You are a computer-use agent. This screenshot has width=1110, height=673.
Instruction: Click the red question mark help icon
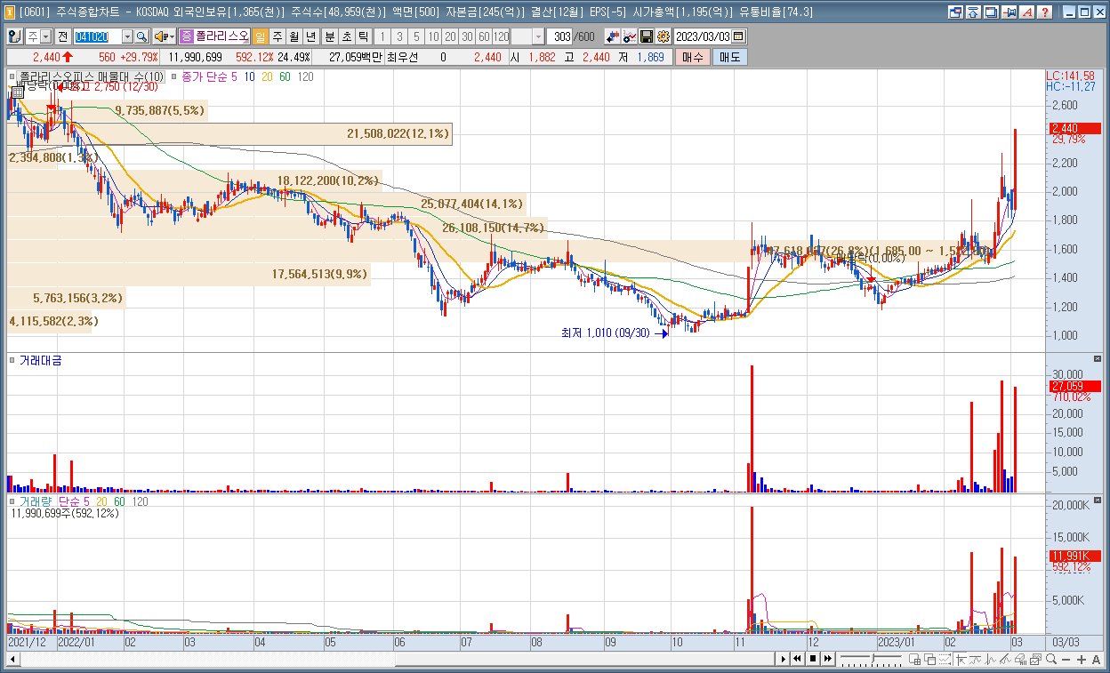tap(1045, 12)
